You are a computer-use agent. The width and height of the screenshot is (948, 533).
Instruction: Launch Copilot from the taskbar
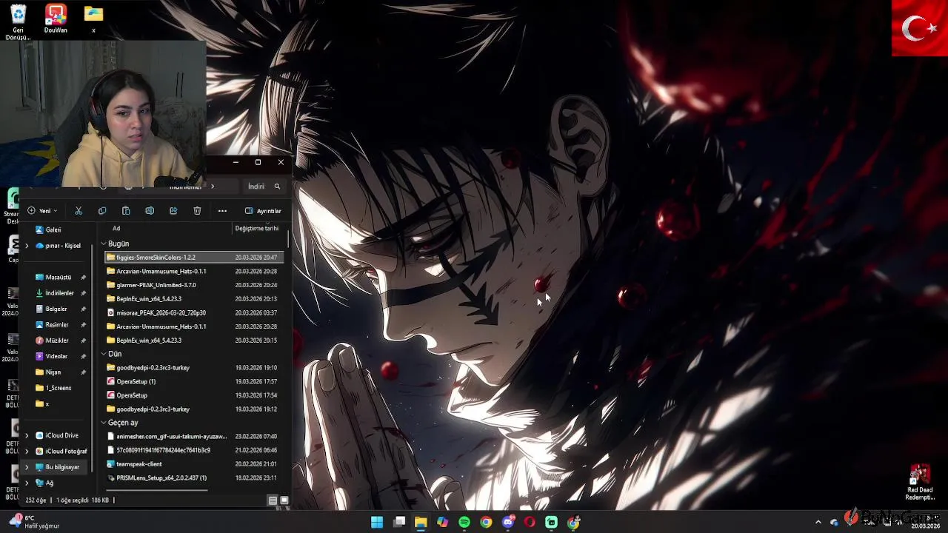point(442,522)
